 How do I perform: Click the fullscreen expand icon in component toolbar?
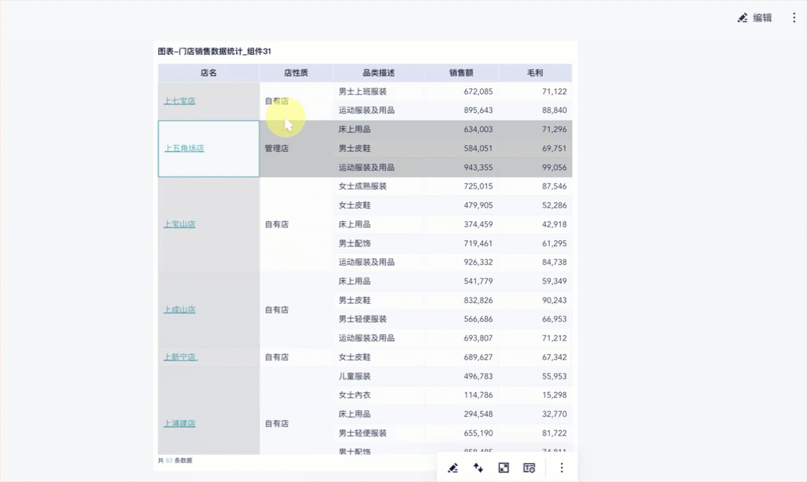[x=503, y=468]
